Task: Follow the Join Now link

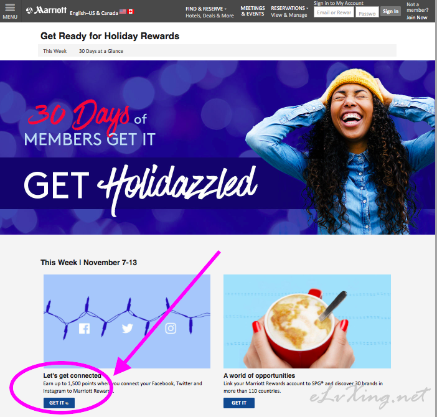Action: pyautogui.click(x=416, y=17)
